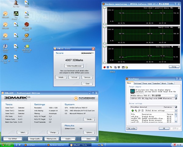Click the driver file list scroll-down arrow
The width and height of the screenshot is (183, 147).
(176, 121)
